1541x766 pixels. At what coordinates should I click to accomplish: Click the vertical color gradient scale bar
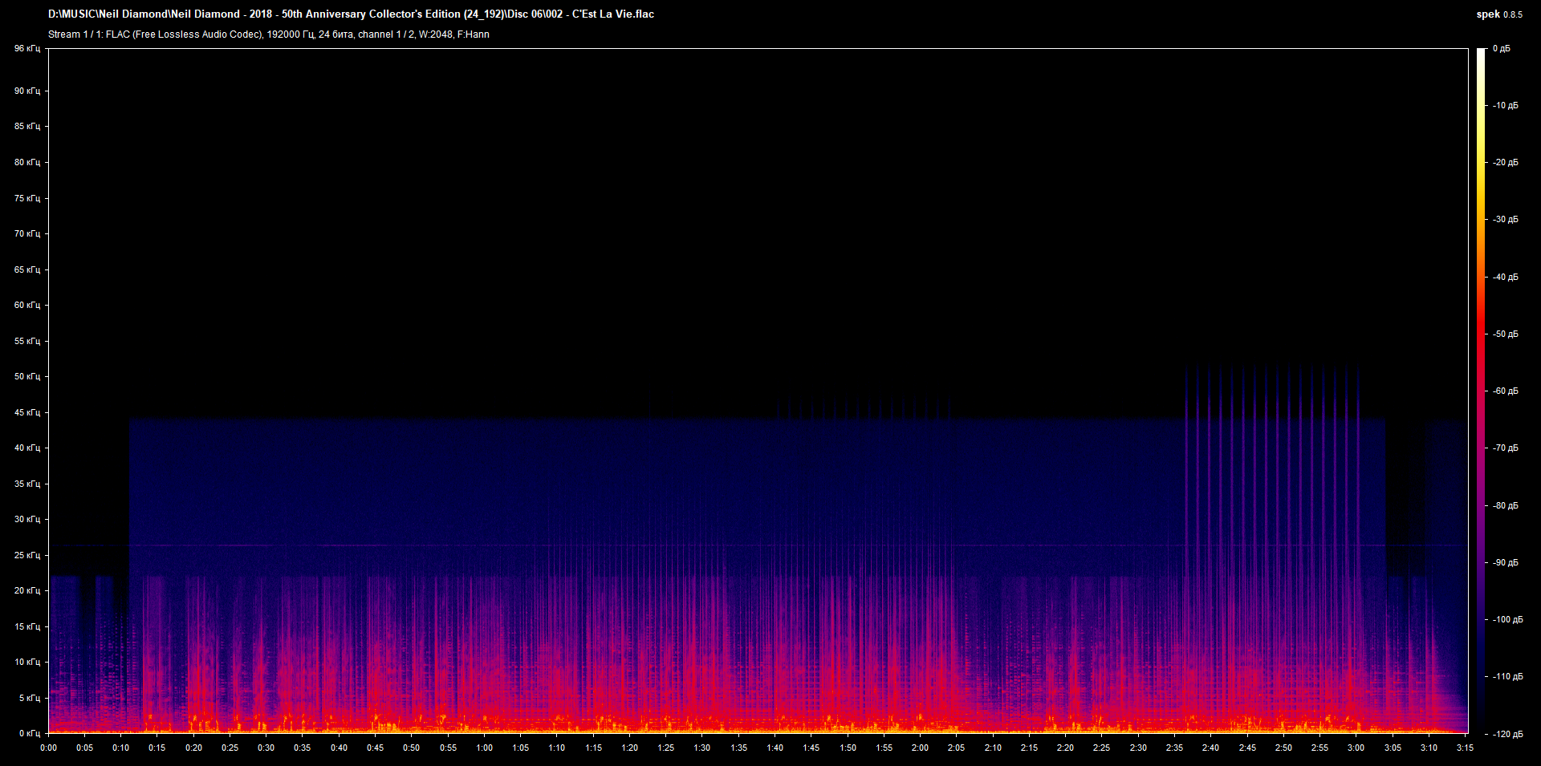(x=1481, y=391)
